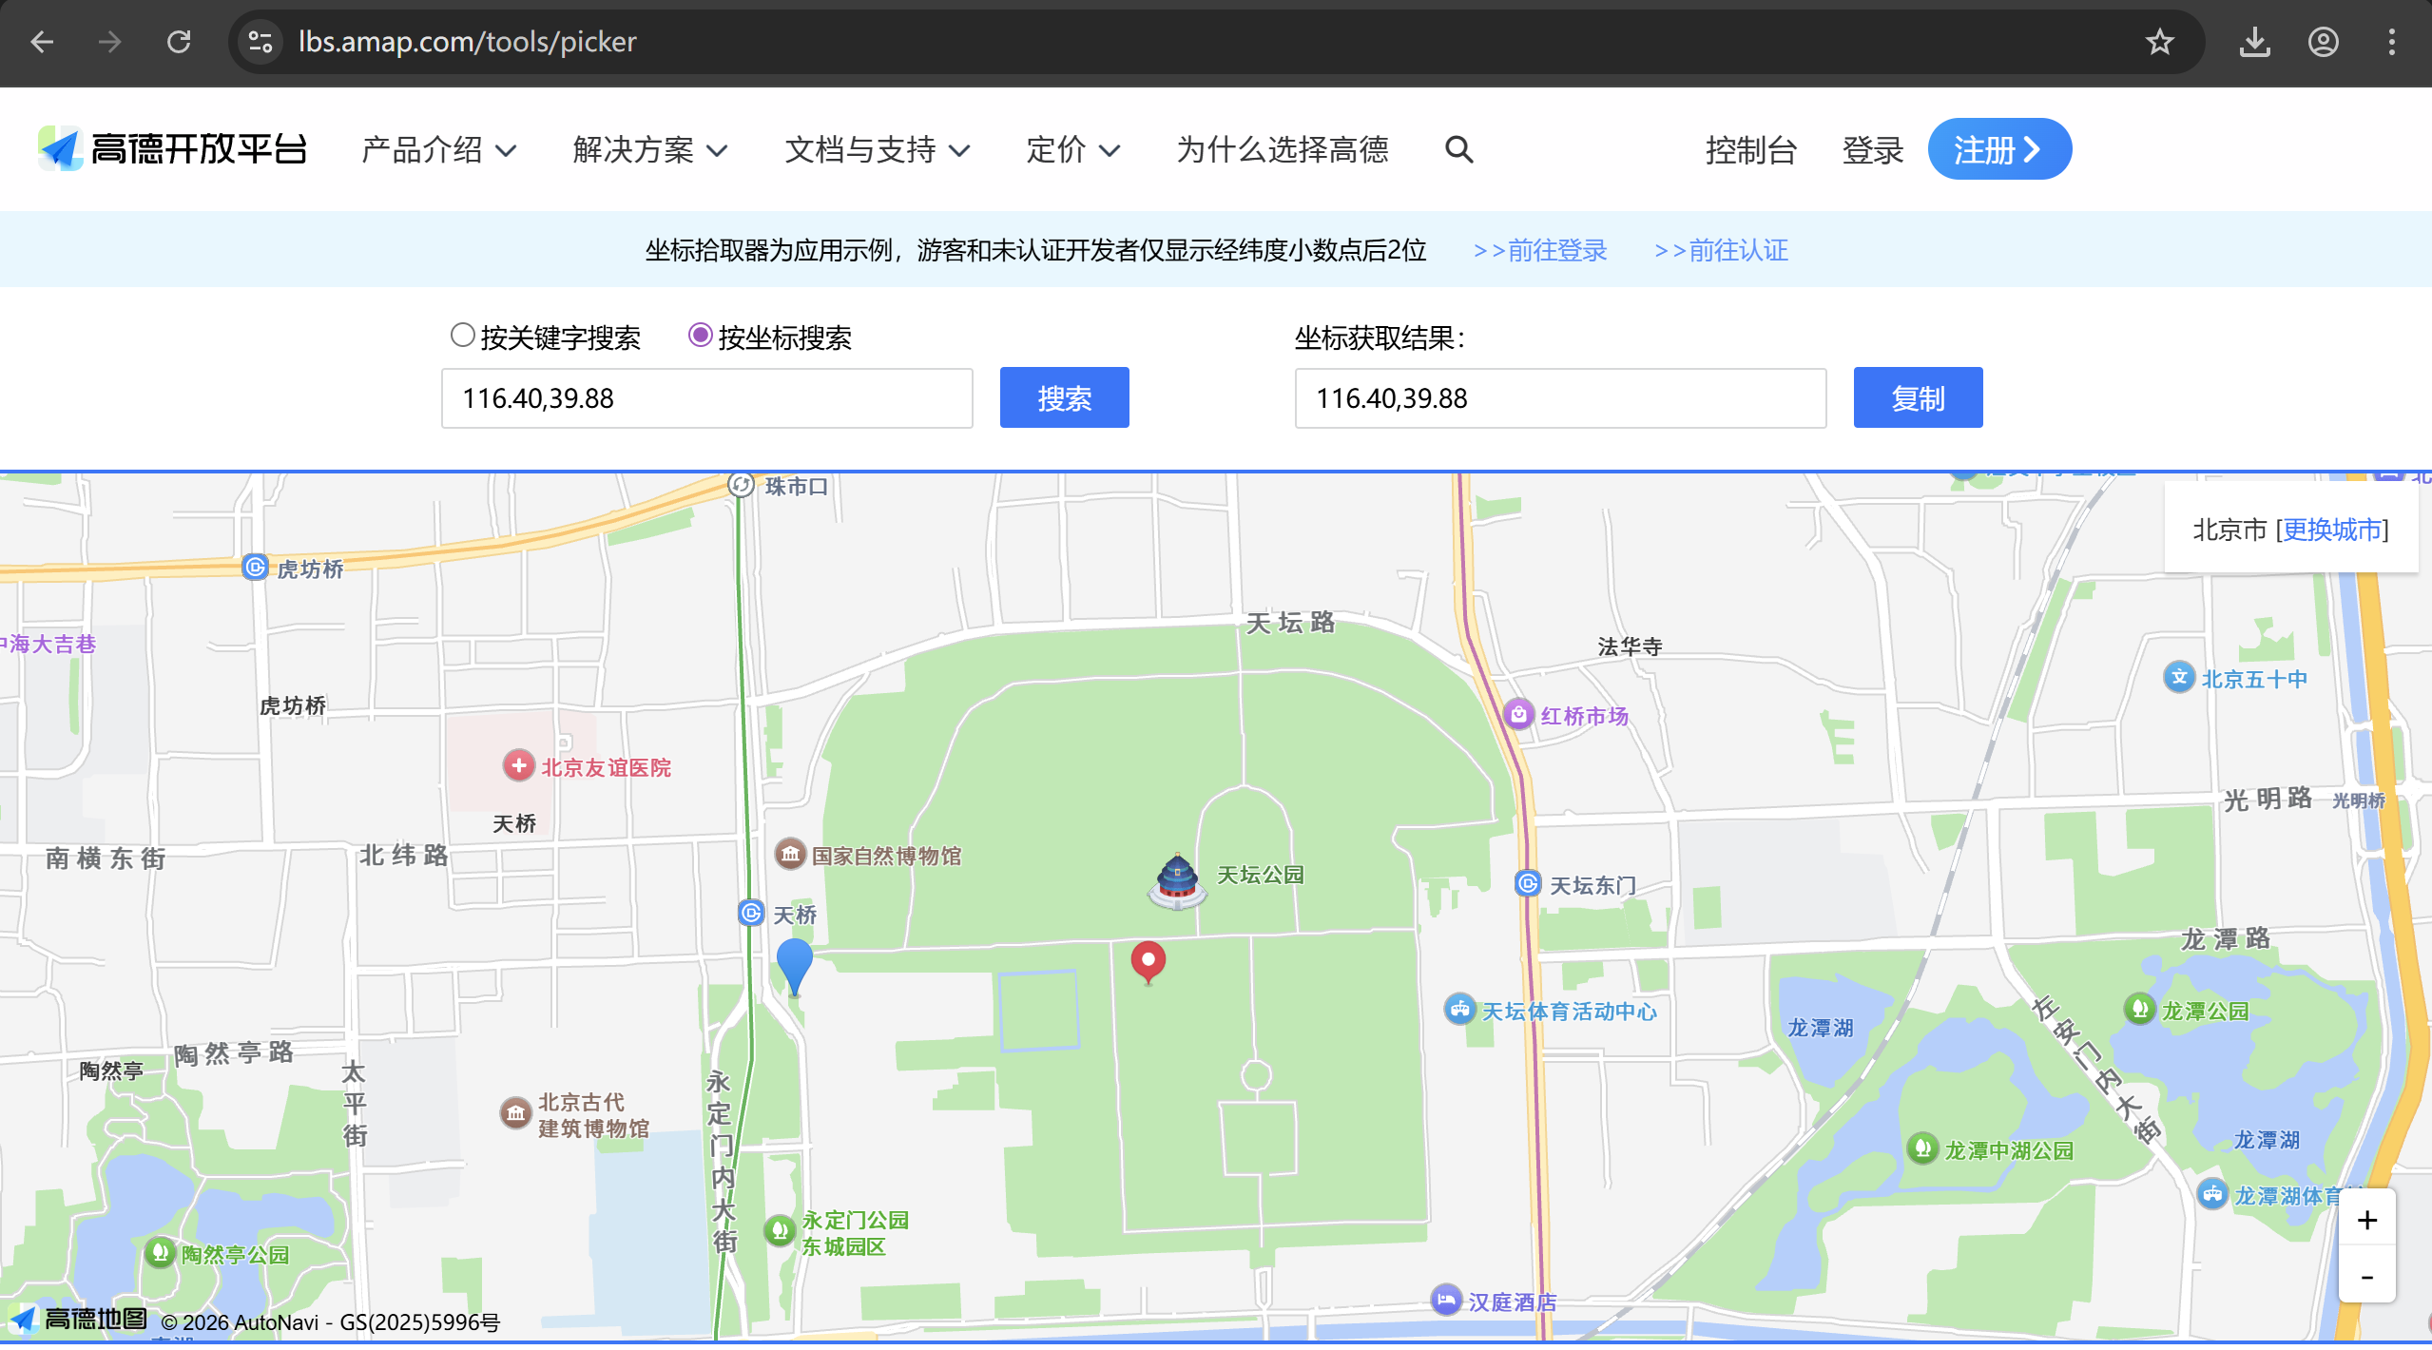This screenshot has height=1350, width=2432.
Task: Click the 光明路 road label
Action: pos(2268,799)
